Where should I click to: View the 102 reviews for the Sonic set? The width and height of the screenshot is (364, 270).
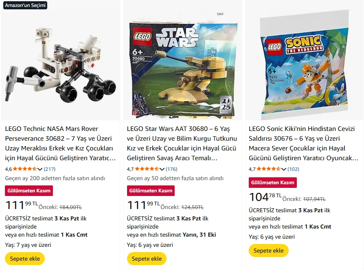pyautogui.click(x=293, y=169)
